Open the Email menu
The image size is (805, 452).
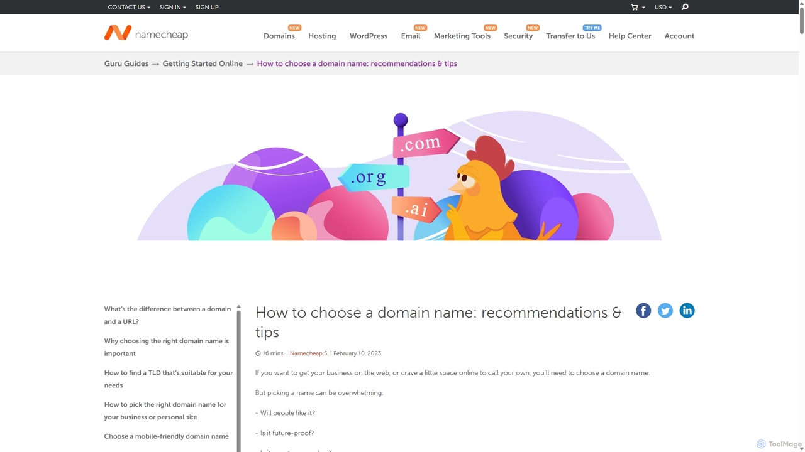pos(411,36)
